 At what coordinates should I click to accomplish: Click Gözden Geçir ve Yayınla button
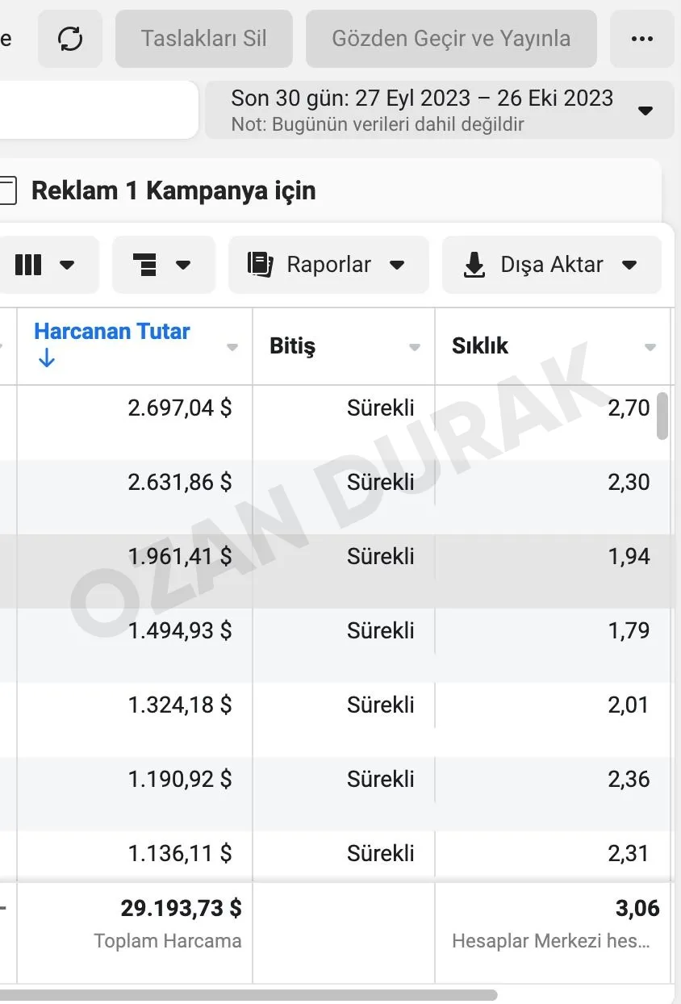click(451, 39)
